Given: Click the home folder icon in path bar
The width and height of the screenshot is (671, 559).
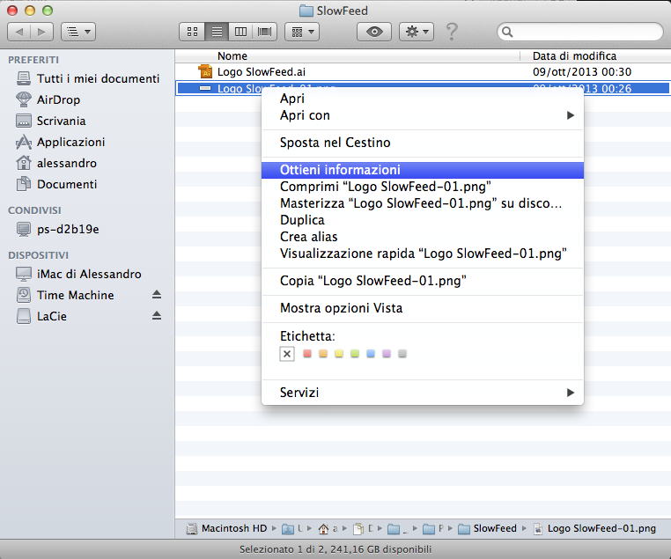Looking at the screenshot, I should (323, 529).
